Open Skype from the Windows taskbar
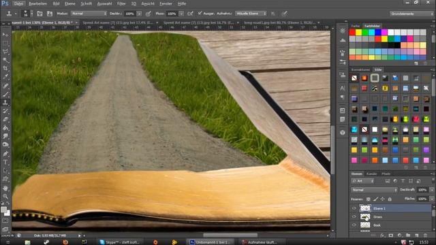 click(x=120, y=242)
